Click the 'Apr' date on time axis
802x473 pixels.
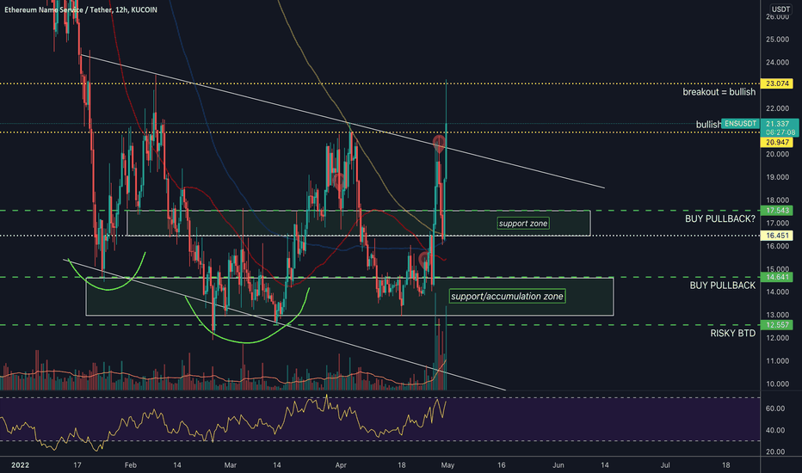coord(341,464)
